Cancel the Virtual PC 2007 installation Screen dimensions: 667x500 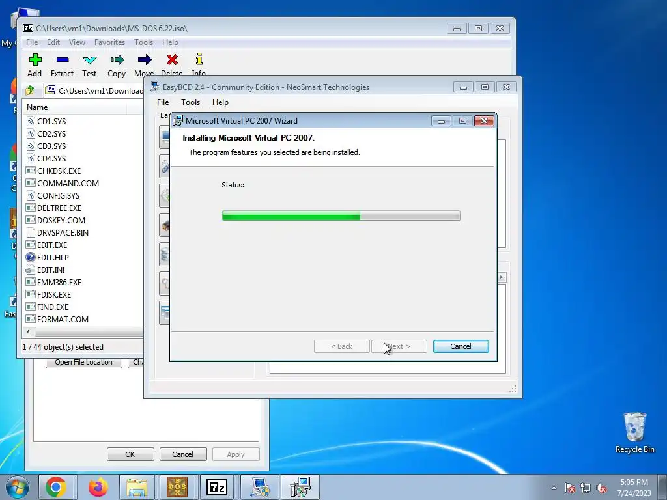[x=461, y=346]
